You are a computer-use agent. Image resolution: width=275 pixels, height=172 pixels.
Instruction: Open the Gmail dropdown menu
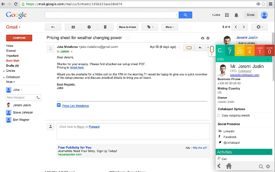pos(13,27)
